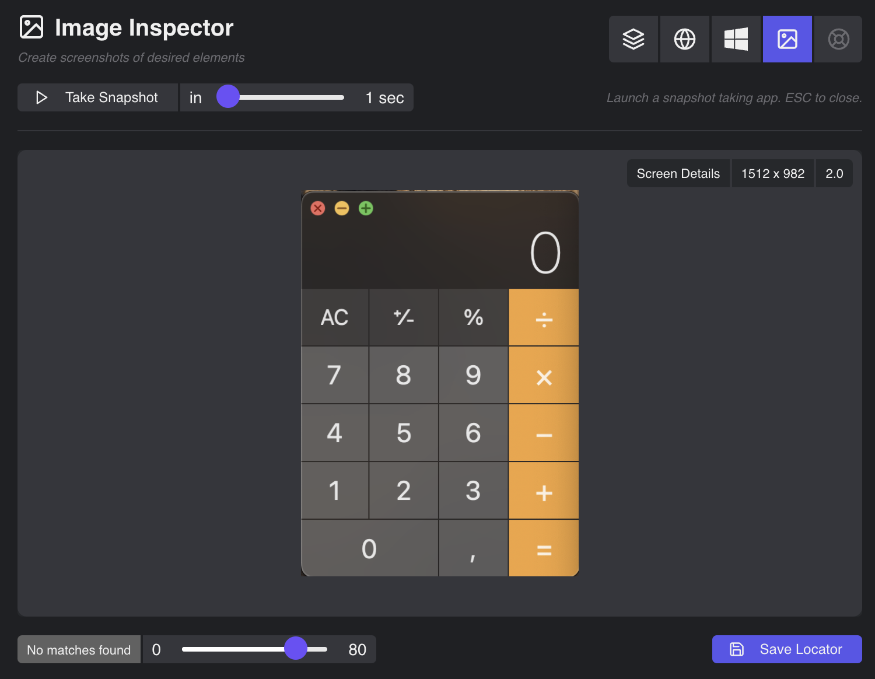The image size is (875, 679).
Task: Open the Windows inspector icon
Action: point(736,39)
